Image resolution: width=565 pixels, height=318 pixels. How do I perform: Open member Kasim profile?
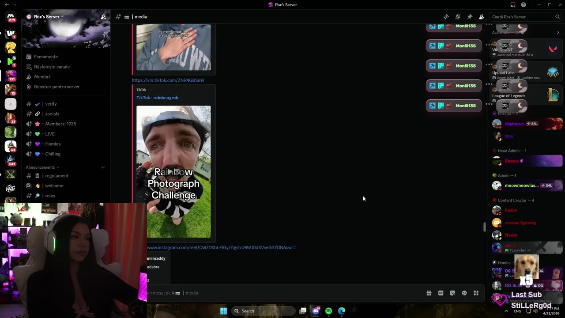click(527, 210)
